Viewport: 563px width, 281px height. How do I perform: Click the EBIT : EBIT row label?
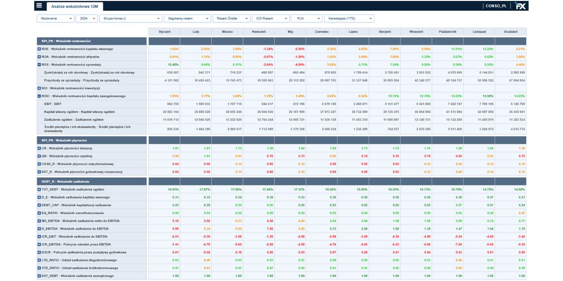coord(53,104)
